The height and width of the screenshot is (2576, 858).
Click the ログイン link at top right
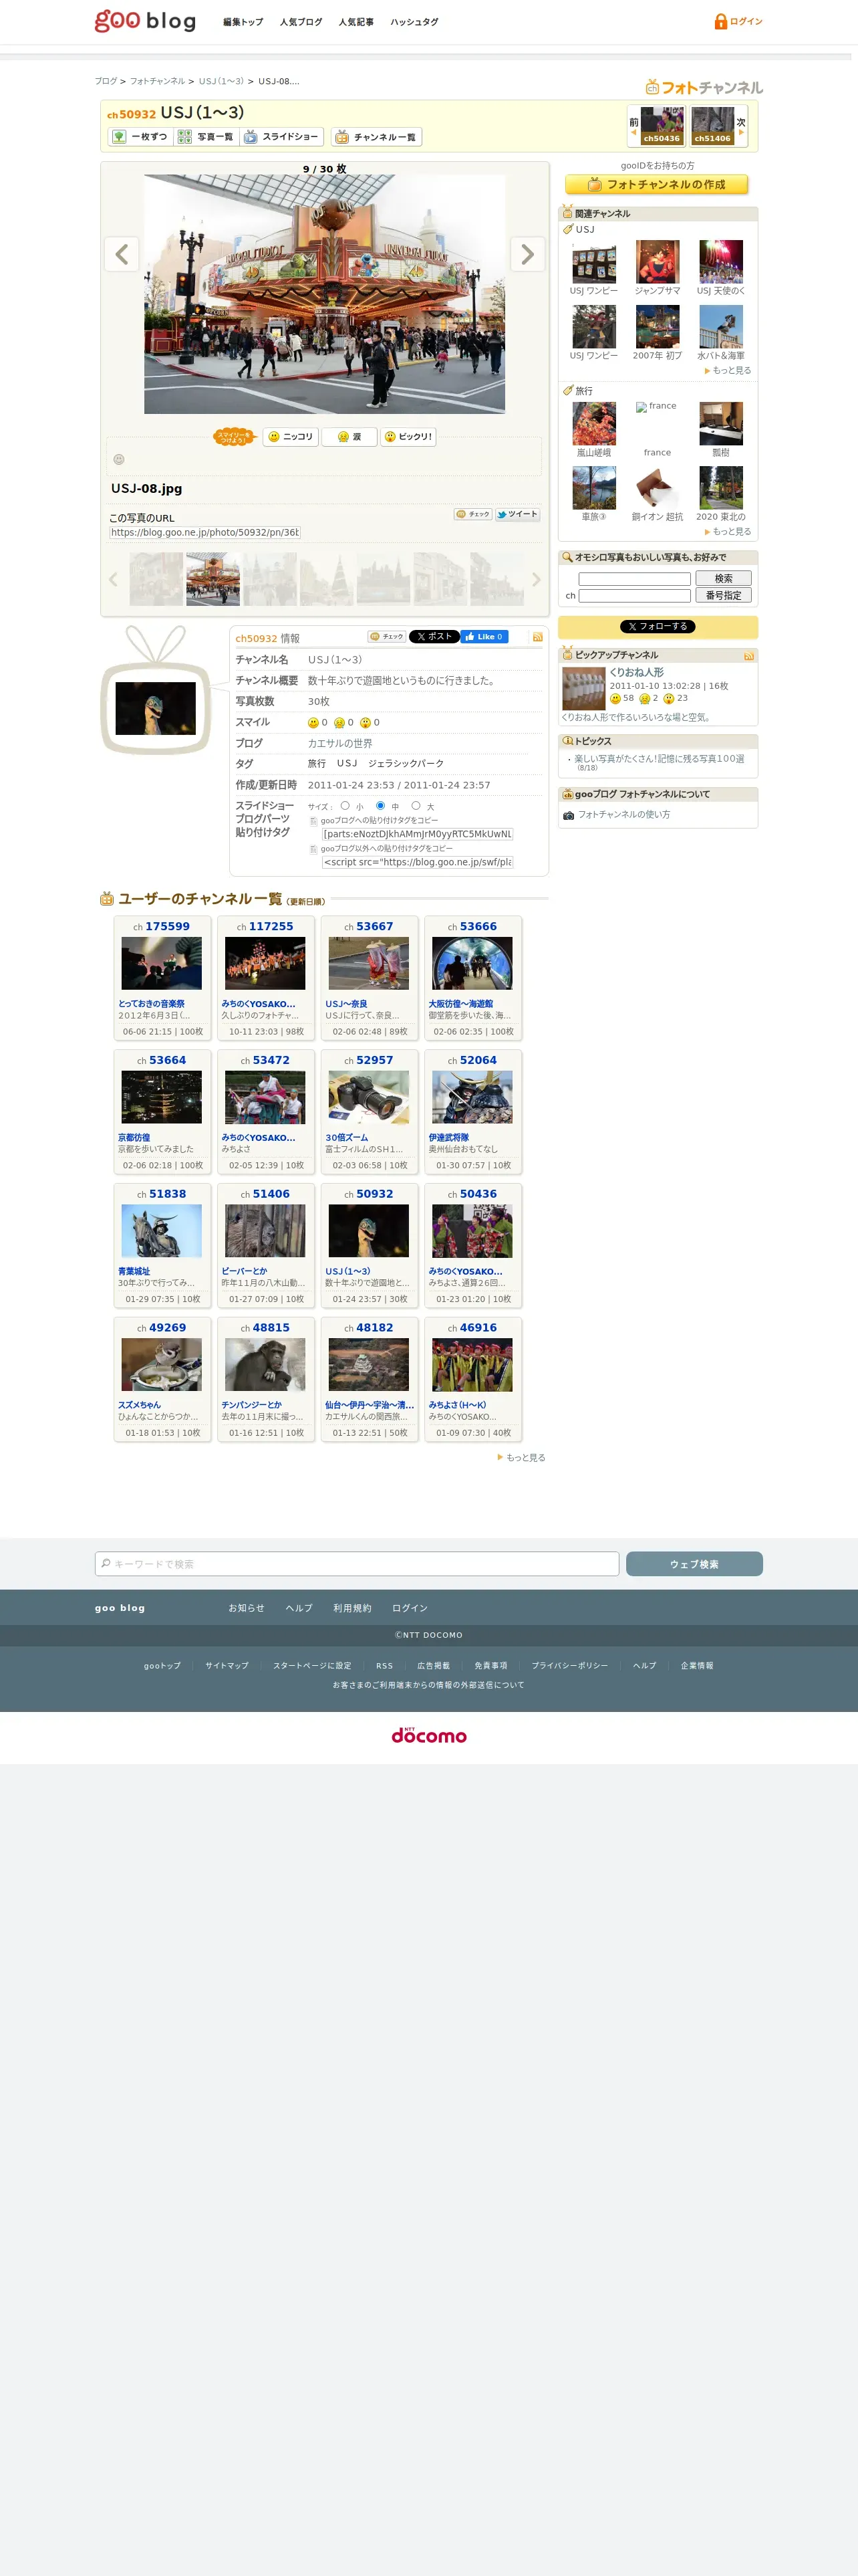tap(746, 21)
